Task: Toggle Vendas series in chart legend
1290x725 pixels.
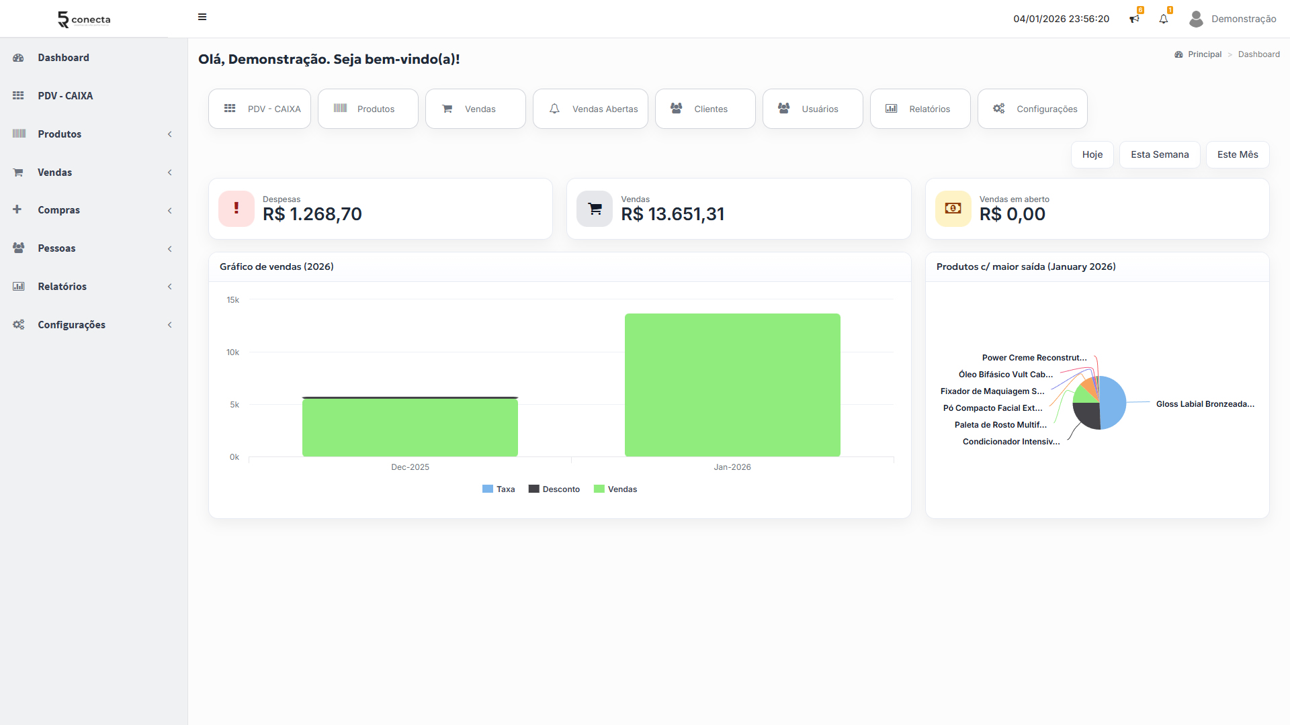Action: pyautogui.click(x=615, y=489)
